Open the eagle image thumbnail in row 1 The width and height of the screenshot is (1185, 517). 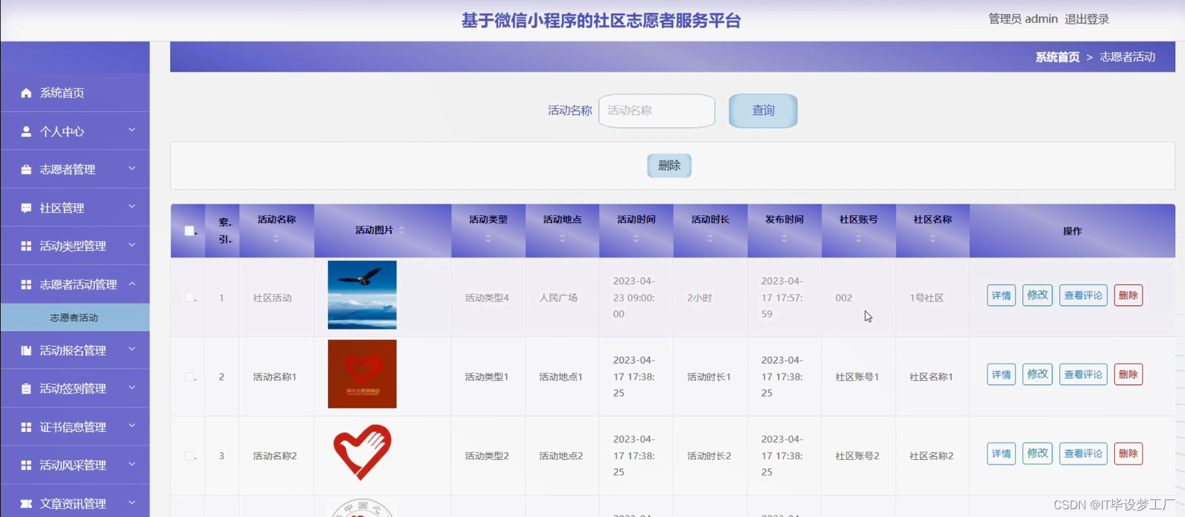tap(362, 295)
